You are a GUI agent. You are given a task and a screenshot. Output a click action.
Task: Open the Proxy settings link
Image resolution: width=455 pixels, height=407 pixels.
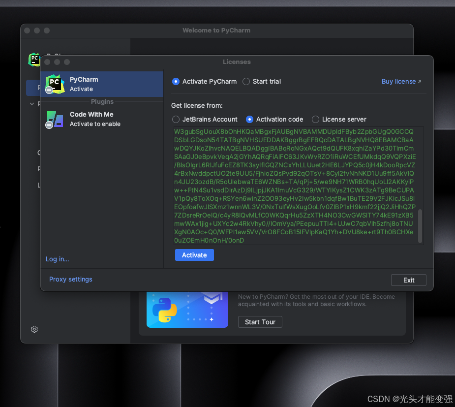tap(70, 279)
